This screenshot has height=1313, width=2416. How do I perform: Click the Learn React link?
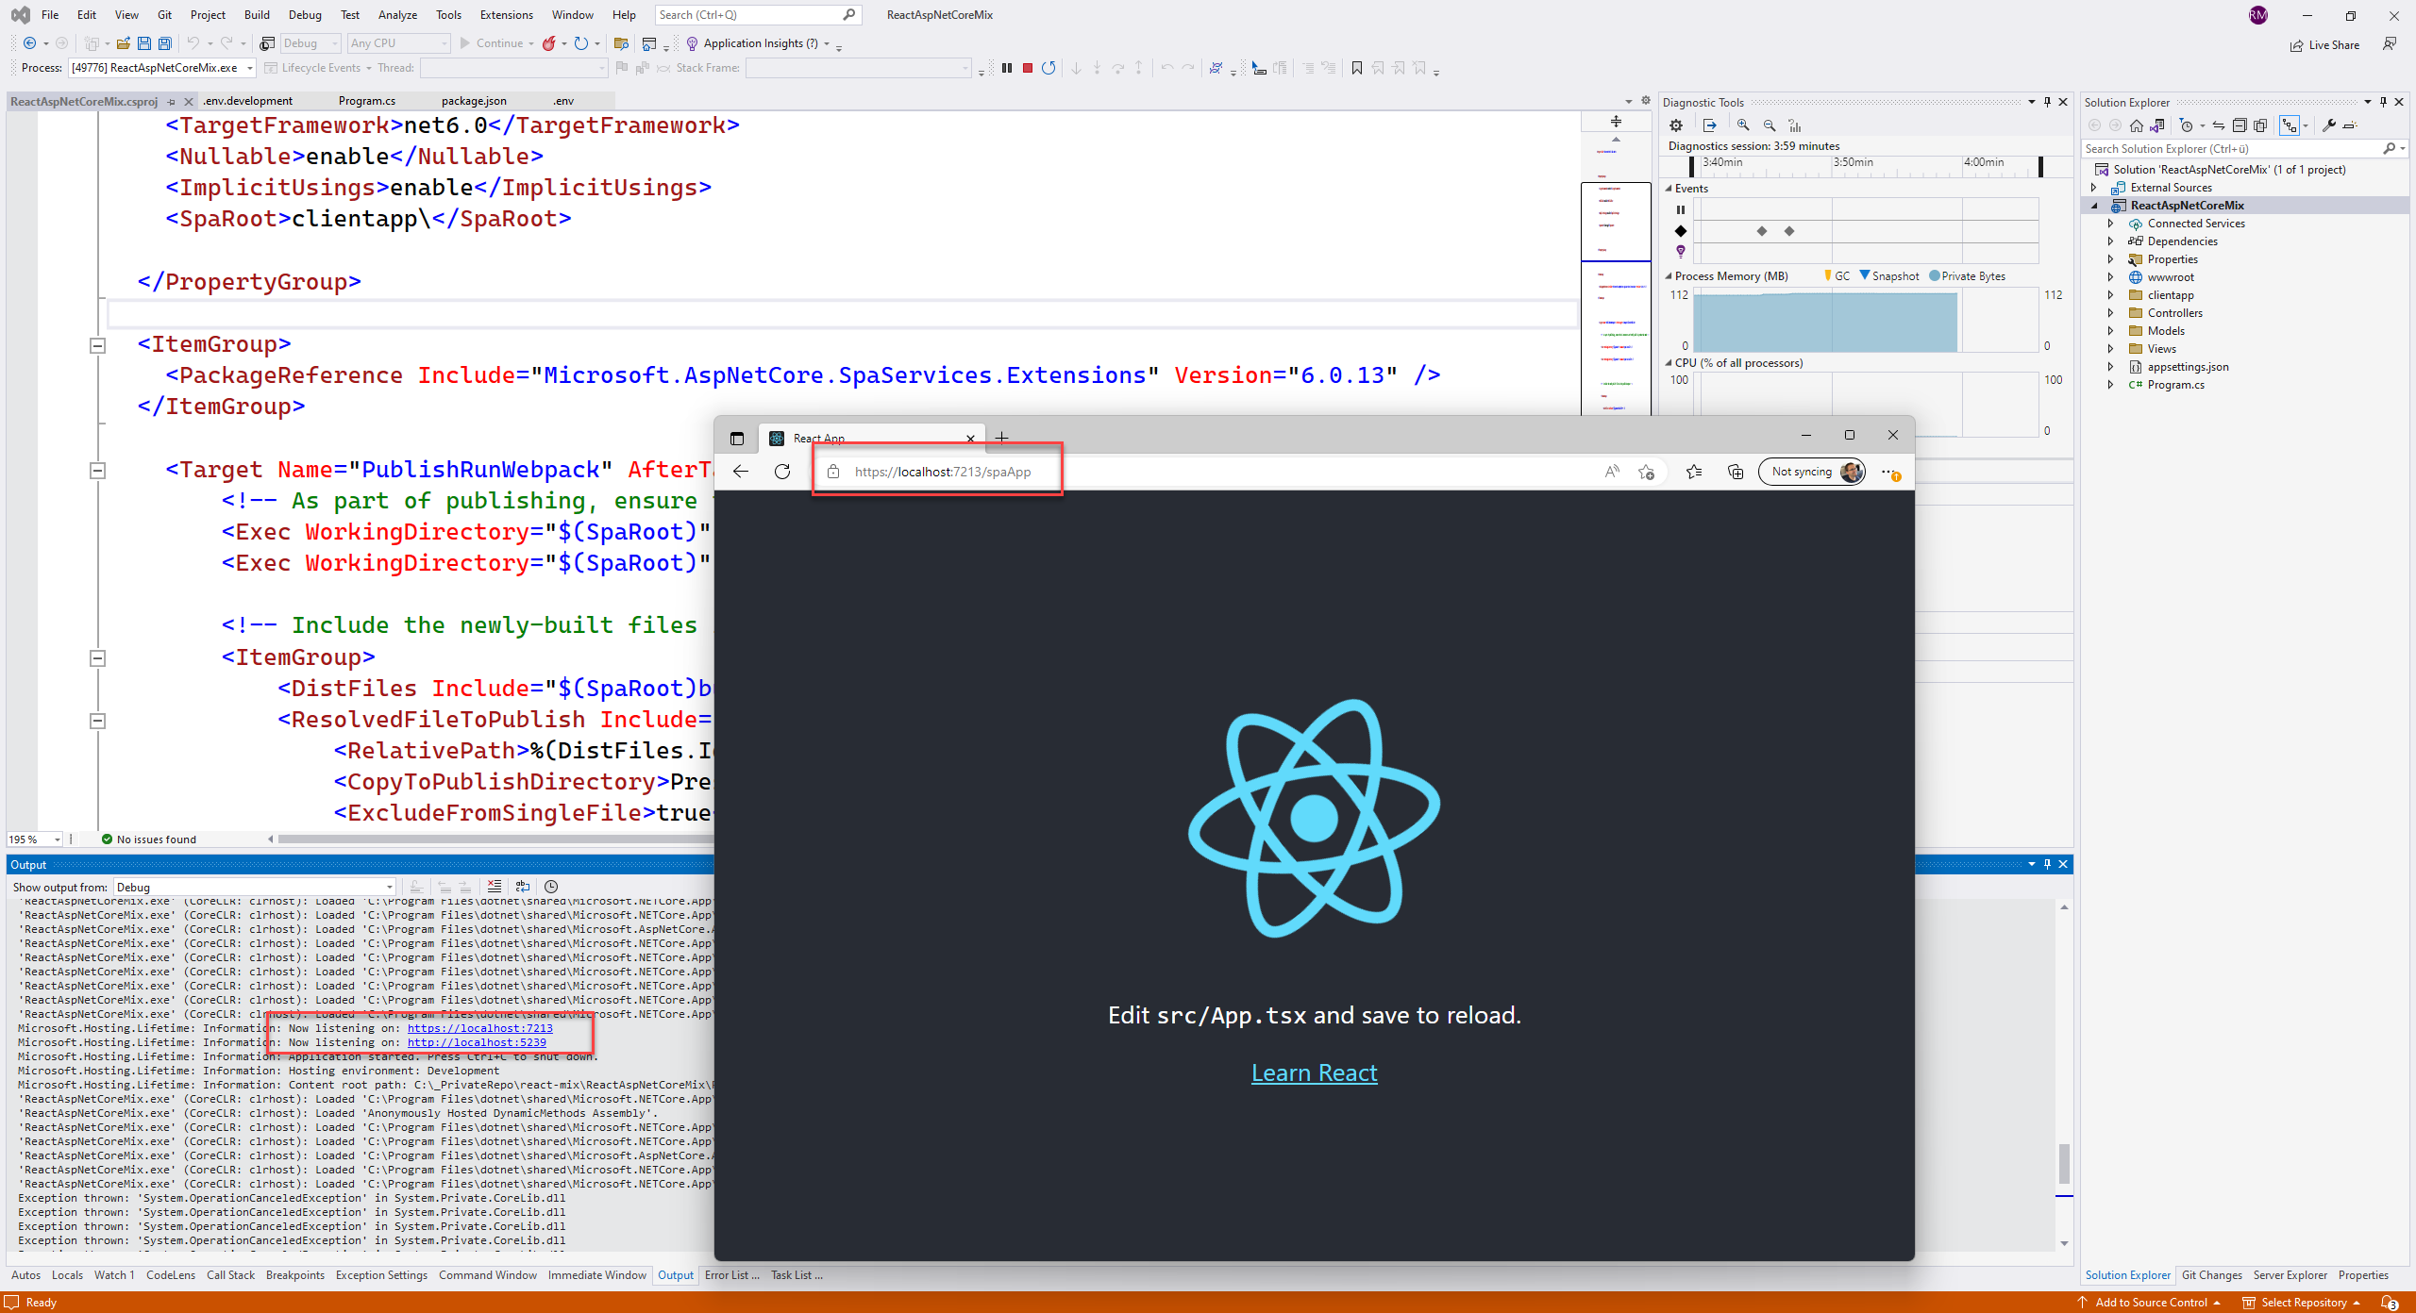(x=1314, y=1073)
